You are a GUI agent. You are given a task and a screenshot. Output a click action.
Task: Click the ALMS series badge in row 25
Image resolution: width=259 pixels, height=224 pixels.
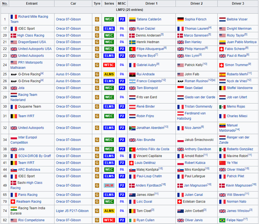click(109, 74)
